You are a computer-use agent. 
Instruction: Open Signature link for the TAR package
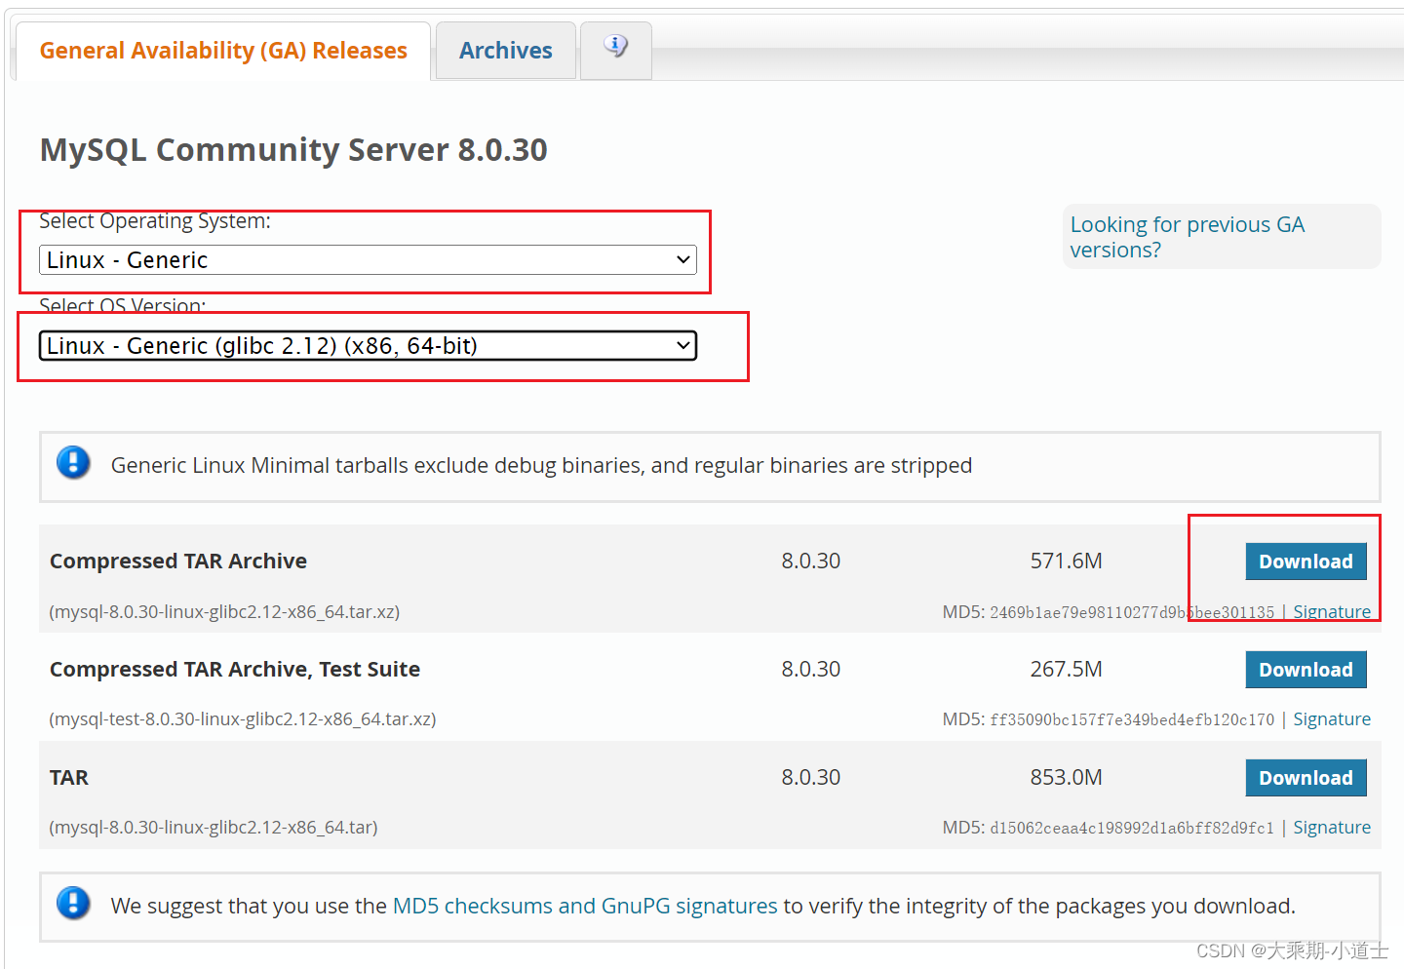1332,828
